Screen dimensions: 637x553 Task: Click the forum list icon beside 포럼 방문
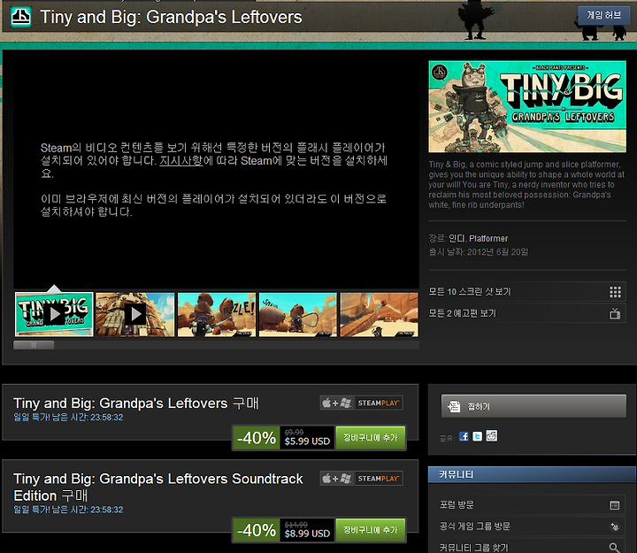click(615, 505)
